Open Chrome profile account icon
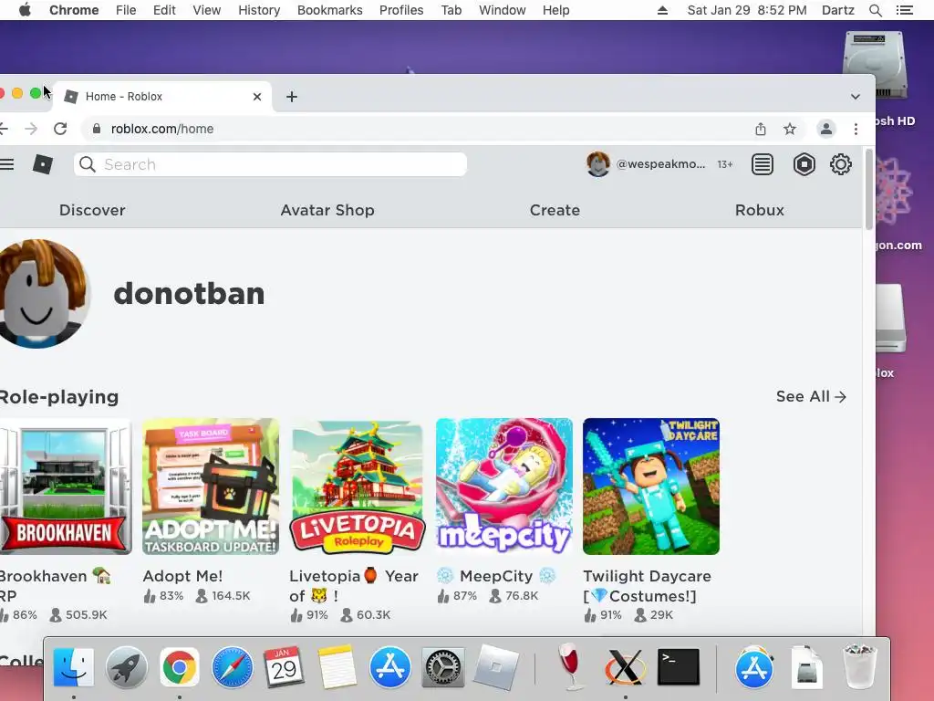This screenshot has width=934, height=701. (825, 129)
